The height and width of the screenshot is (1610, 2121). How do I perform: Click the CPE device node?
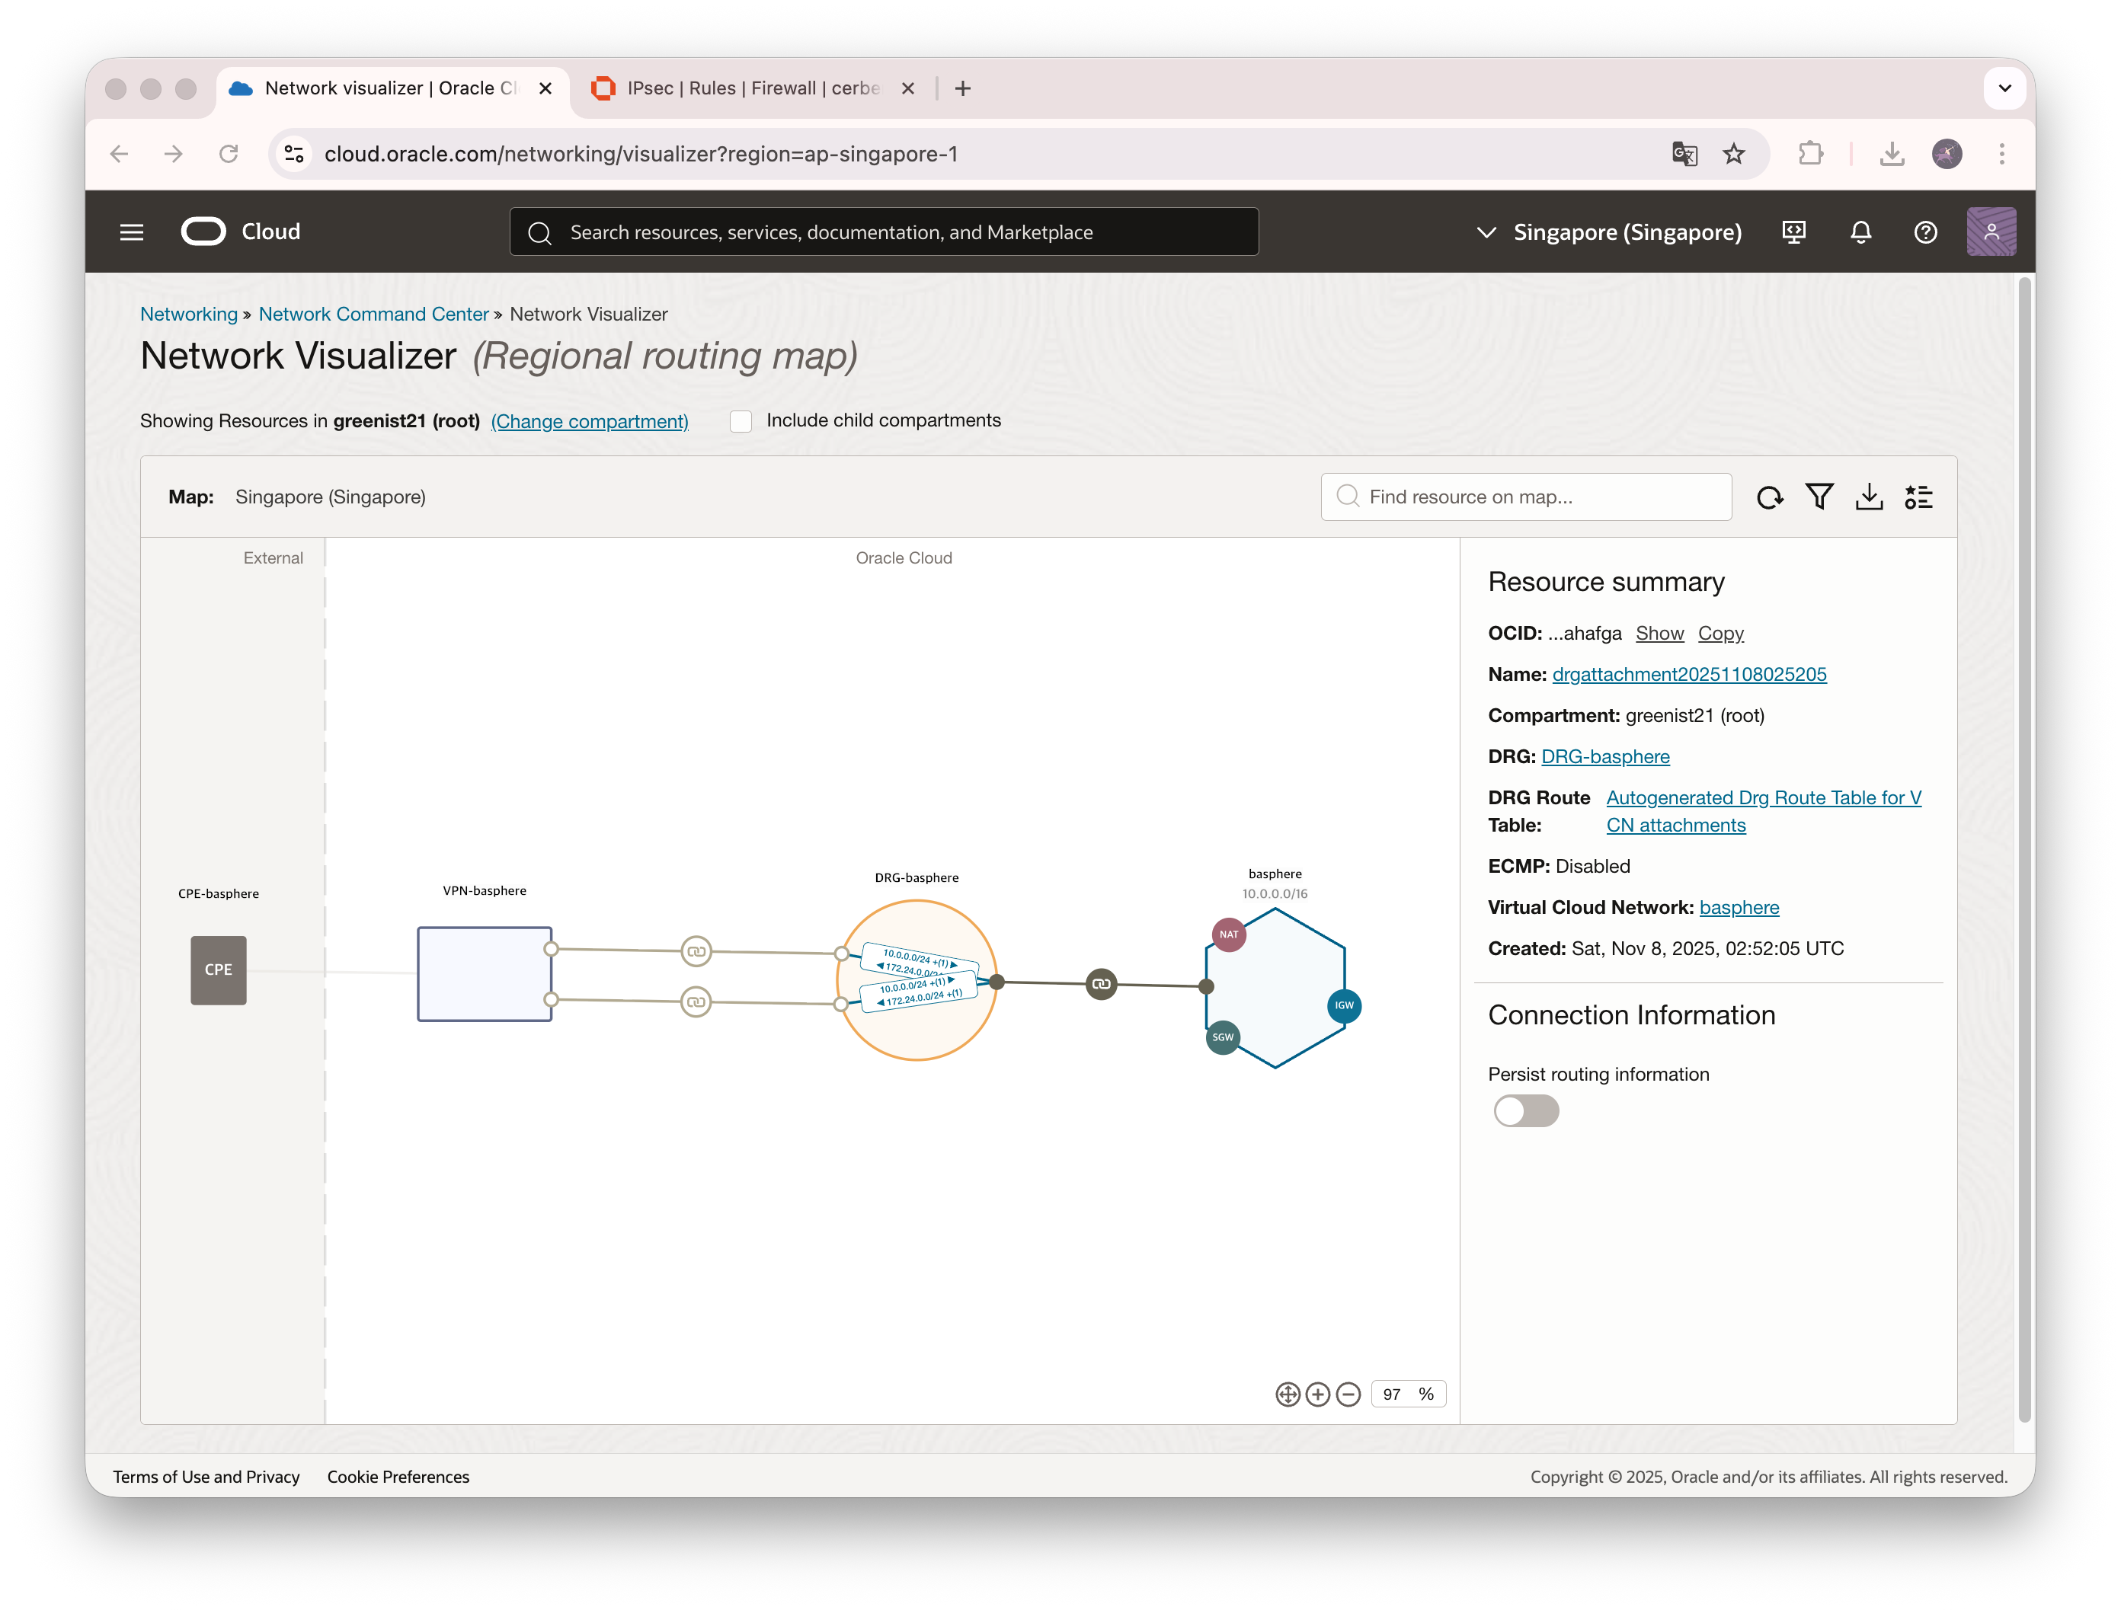coord(219,970)
